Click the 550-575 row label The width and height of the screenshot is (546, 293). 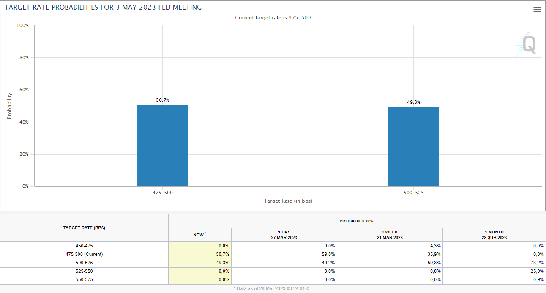coord(84,279)
